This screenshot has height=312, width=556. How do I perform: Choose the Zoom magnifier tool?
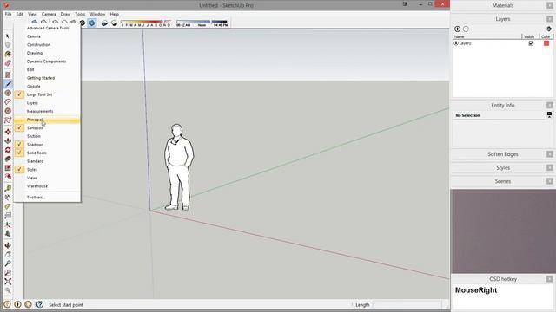pyautogui.click(x=8, y=263)
